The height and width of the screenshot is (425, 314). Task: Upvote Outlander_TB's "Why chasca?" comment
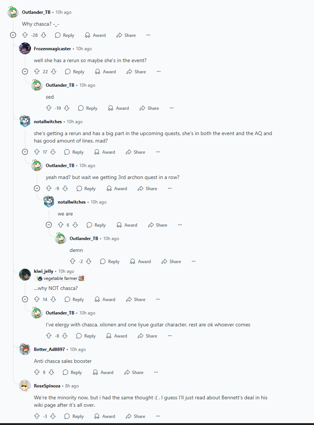[25, 35]
